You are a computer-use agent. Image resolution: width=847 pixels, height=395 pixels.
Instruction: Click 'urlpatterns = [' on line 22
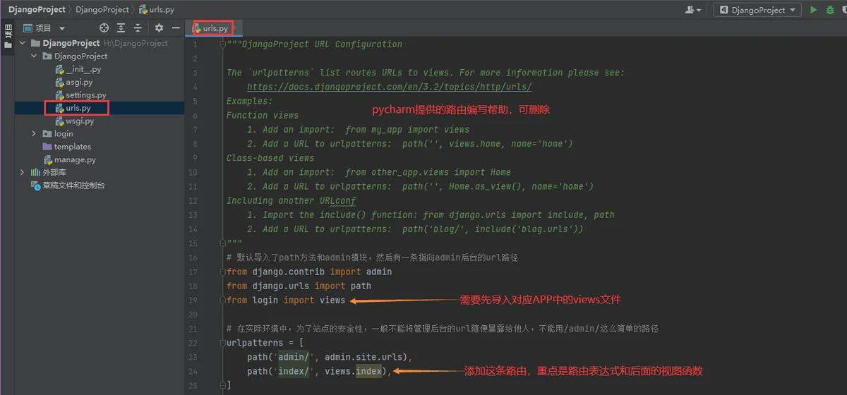(x=265, y=343)
